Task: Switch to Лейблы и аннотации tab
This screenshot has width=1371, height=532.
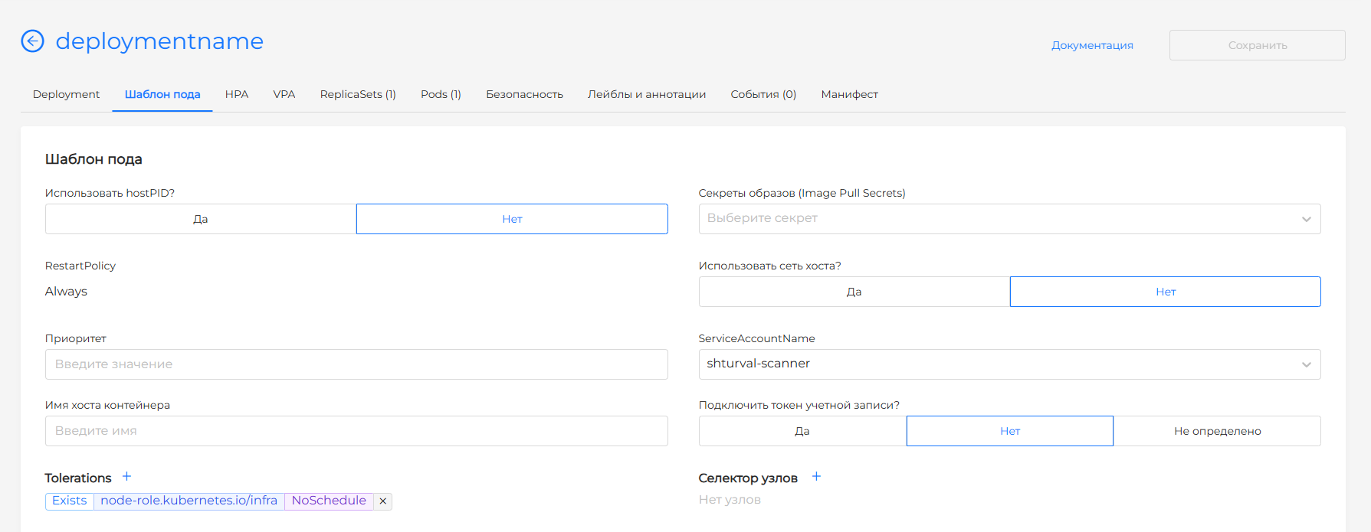Action: pos(647,94)
